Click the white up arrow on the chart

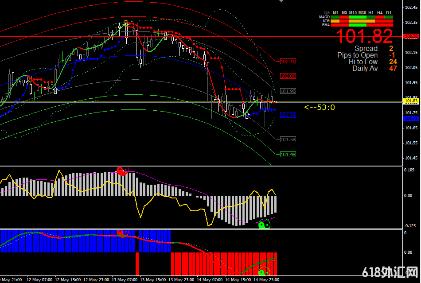[x=55, y=90]
